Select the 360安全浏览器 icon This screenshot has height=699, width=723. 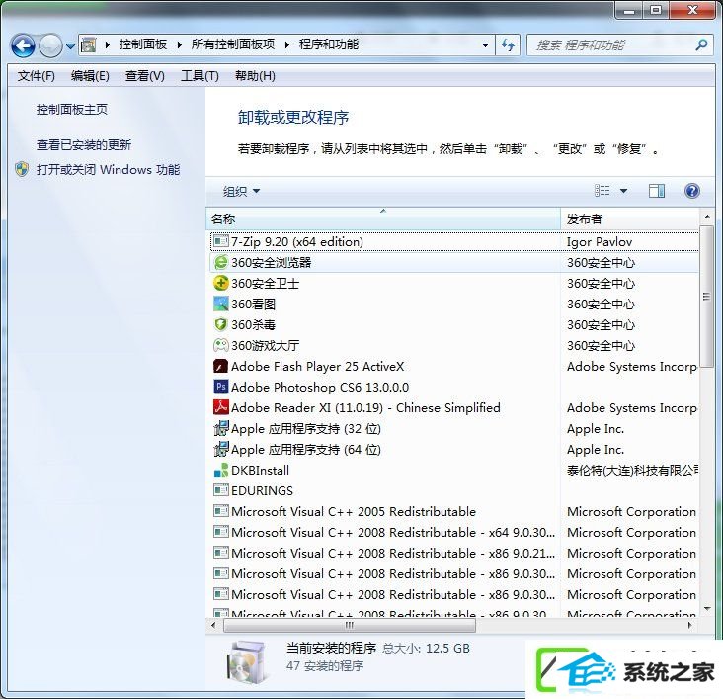pyautogui.click(x=221, y=262)
